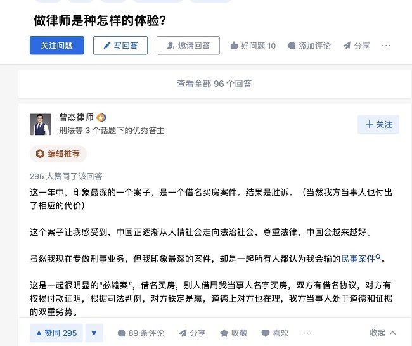Image resolution: width=412 pixels, height=346 pixels.
Task: Click the 喜欢 heart icon
Action: [265, 333]
